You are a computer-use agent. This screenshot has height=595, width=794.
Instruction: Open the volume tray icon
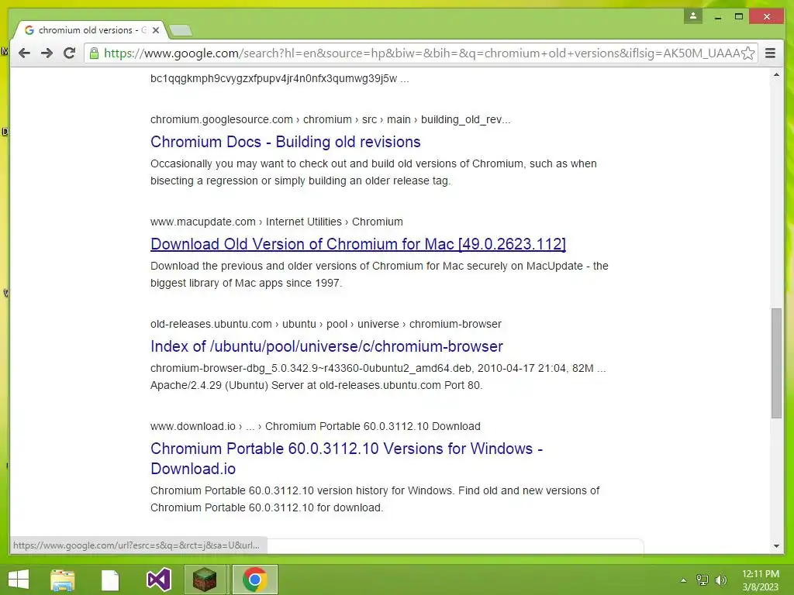[720, 580]
